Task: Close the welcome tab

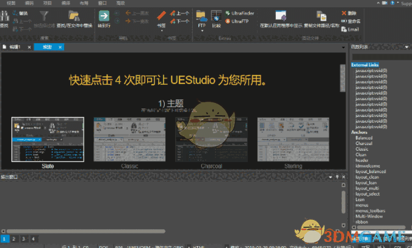Action: [x=60, y=48]
